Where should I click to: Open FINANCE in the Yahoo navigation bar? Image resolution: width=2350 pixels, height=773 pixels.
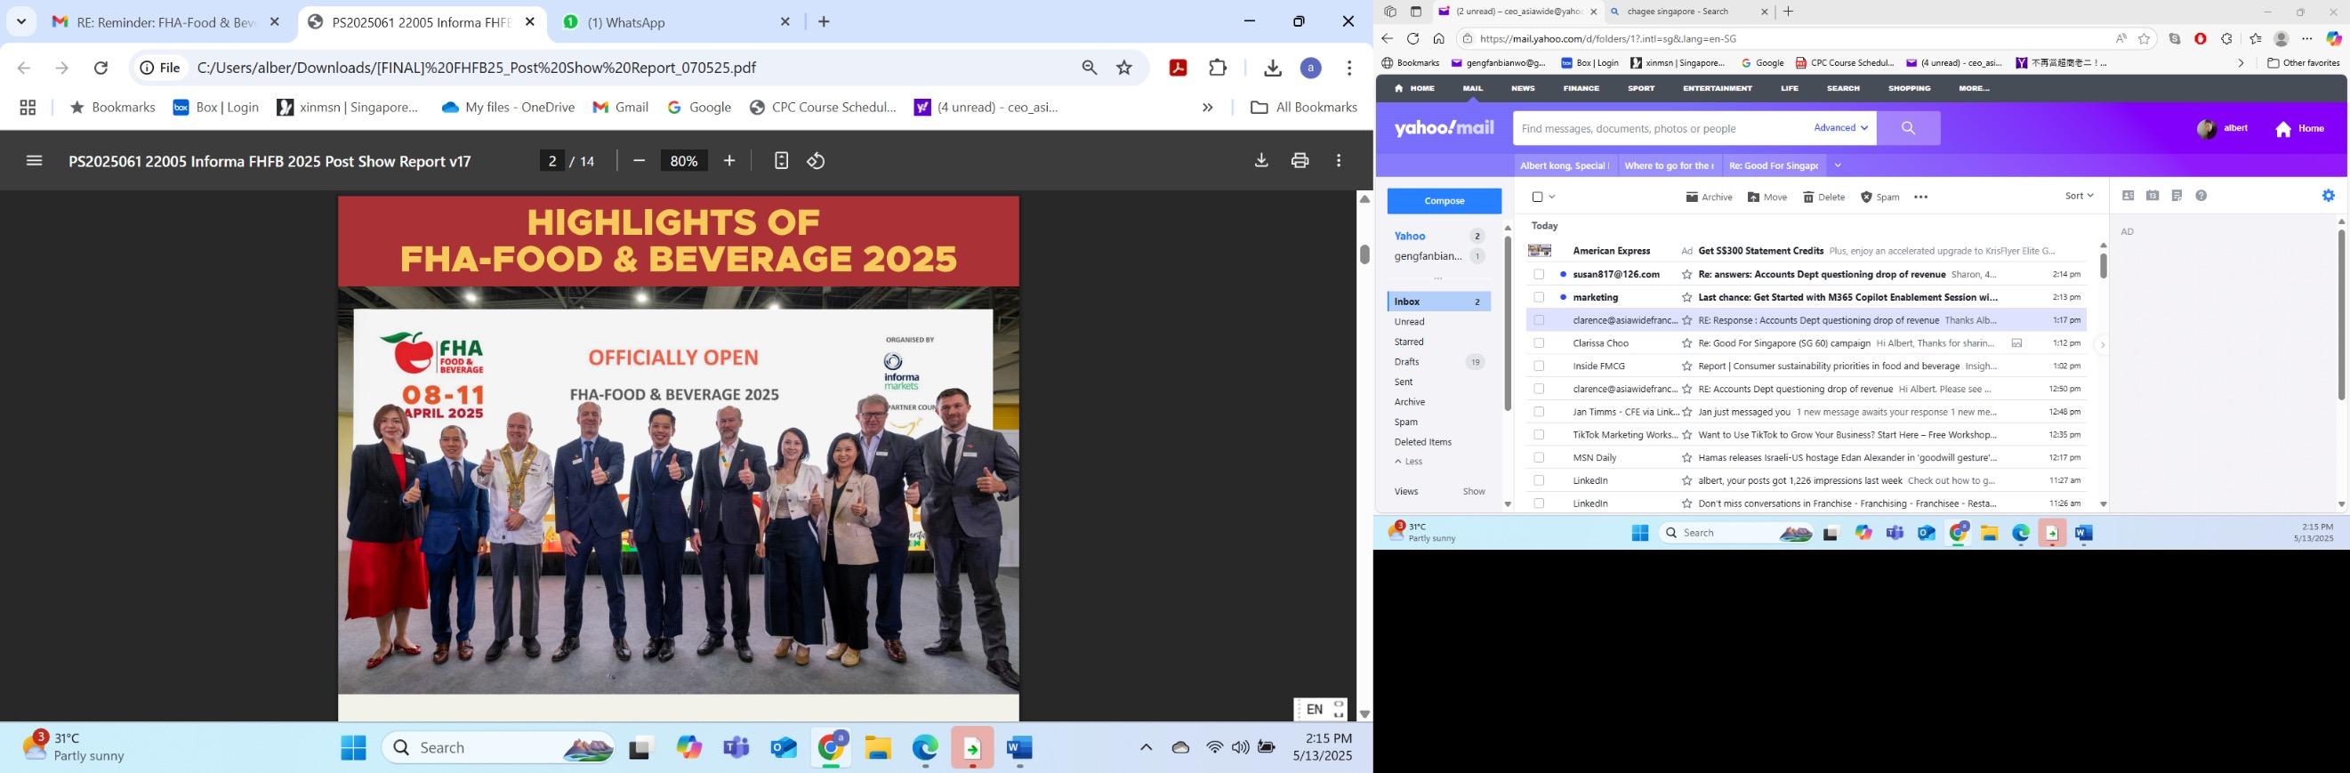(1581, 89)
